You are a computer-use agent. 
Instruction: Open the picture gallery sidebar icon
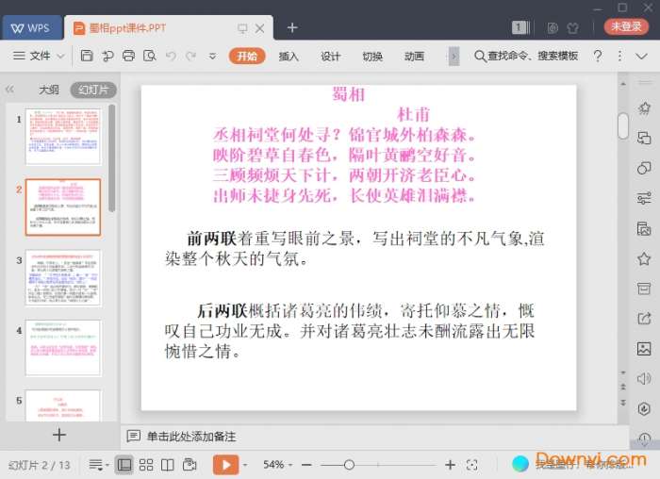(644, 349)
